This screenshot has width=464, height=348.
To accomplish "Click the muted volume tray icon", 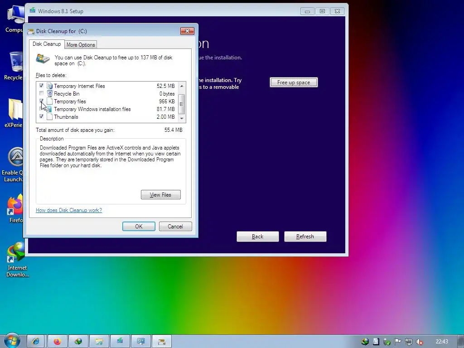I will (419, 342).
